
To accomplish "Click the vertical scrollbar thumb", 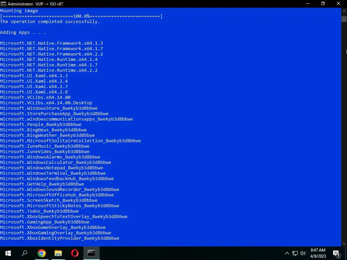I will point(344,19).
